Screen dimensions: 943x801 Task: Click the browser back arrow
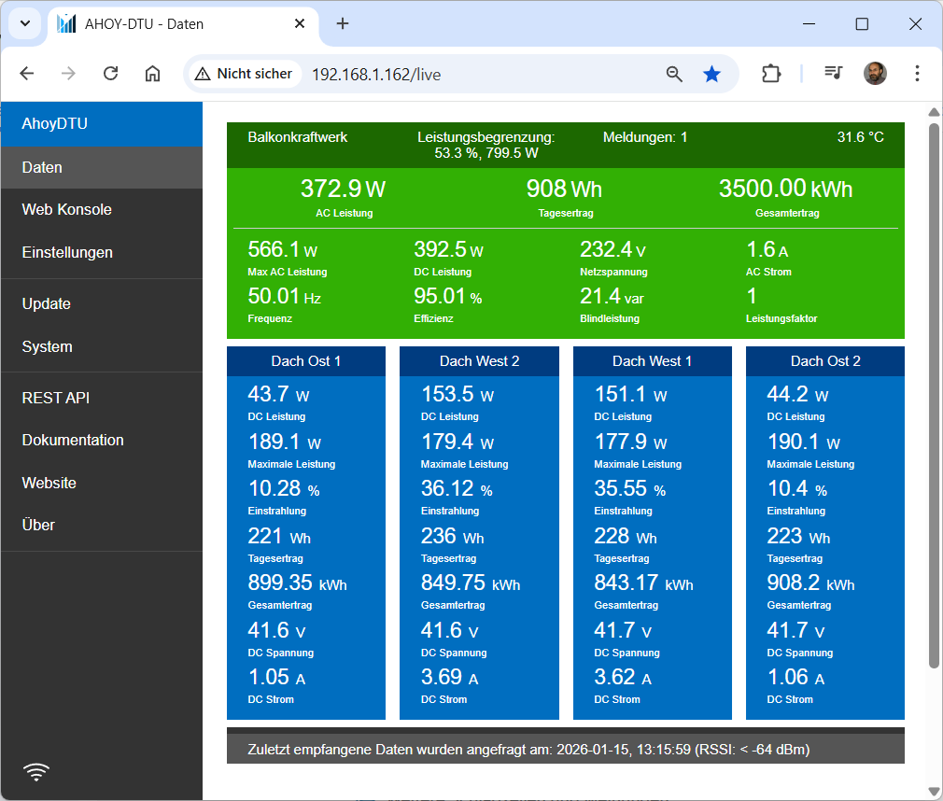coord(27,74)
